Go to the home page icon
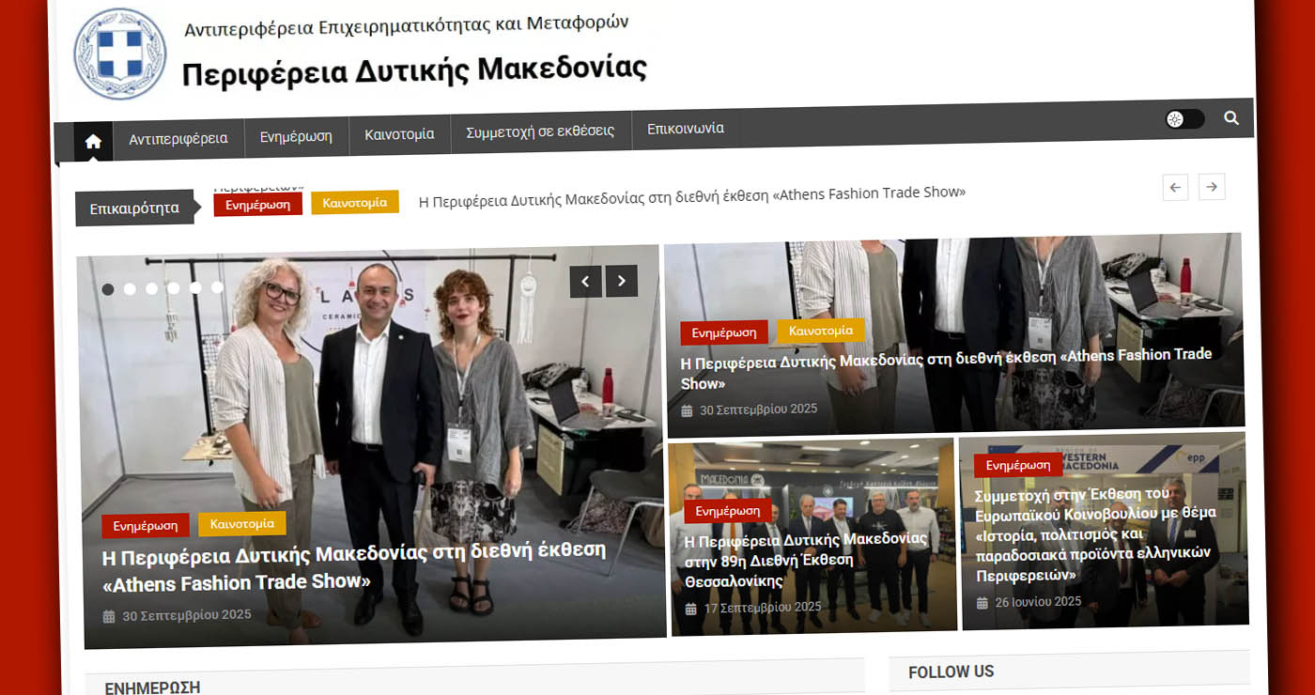The height and width of the screenshot is (695, 1315). pyautogui.click(x=93, y=141)
